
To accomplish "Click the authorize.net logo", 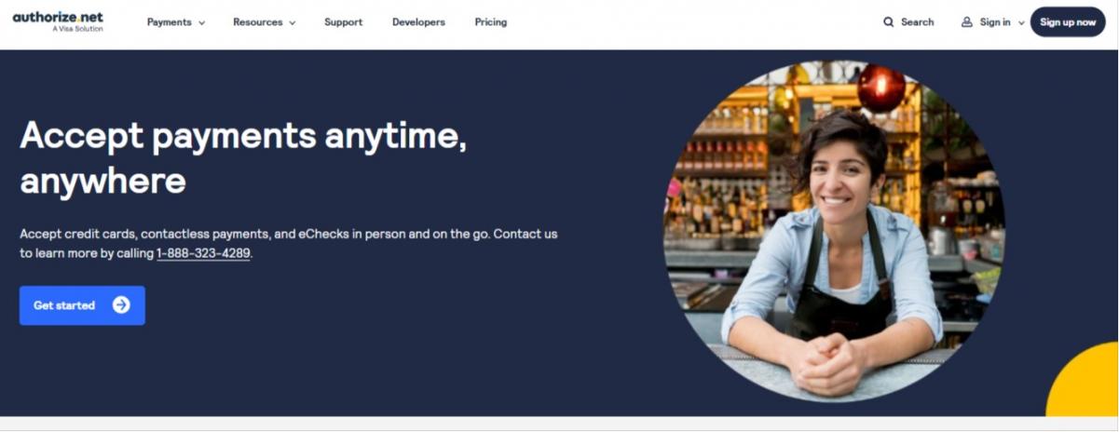I will click(x=58, y=21).
